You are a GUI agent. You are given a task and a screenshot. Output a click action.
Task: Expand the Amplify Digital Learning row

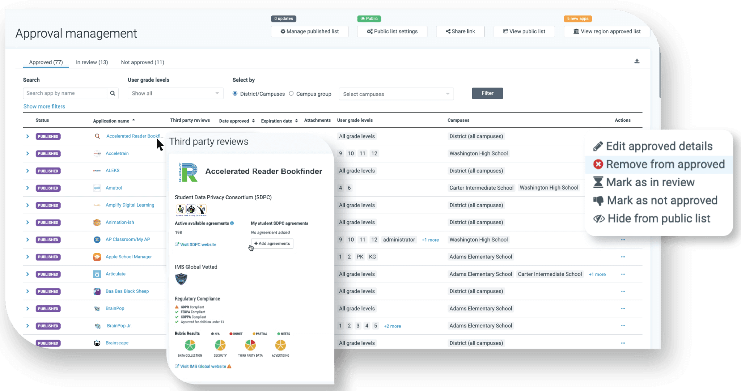click(x=27, y=205)
